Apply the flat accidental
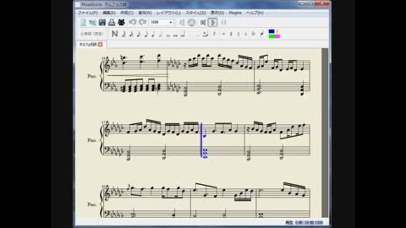Screen dimensions: 406x228 coord(246,34)
